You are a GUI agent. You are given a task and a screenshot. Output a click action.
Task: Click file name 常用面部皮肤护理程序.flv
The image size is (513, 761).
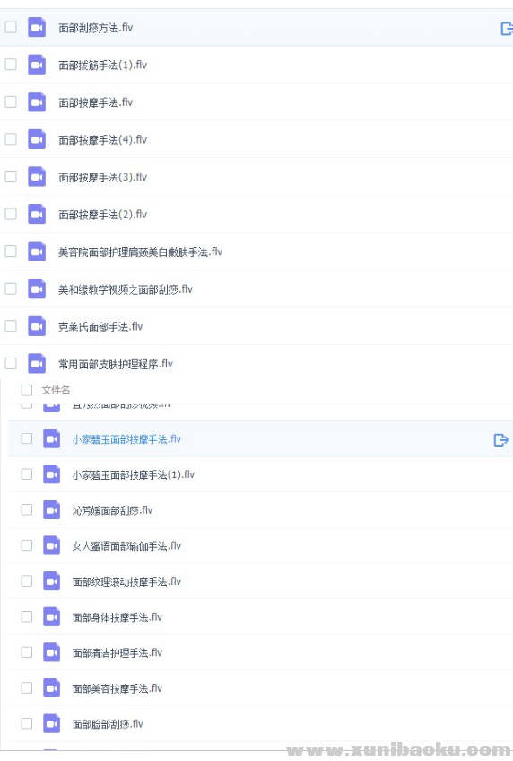[116, 364]
